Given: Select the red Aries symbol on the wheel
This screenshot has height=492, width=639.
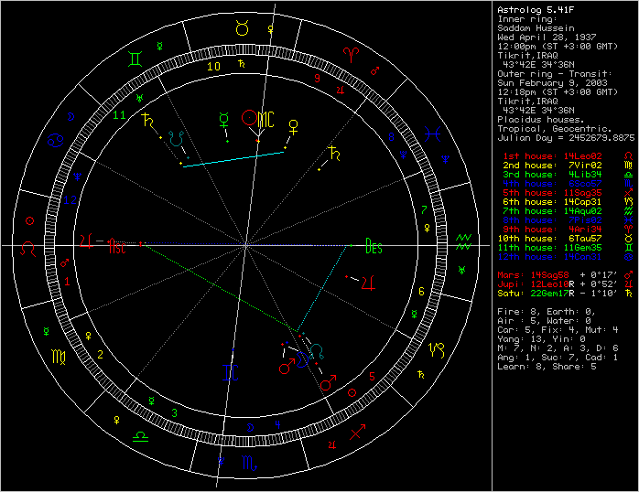Looking at the screenshot, I should 352,54.
